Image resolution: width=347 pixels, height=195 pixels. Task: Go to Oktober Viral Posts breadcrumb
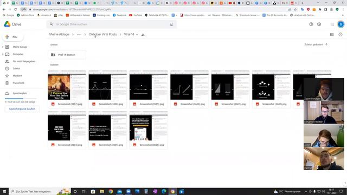pos(102,35)
